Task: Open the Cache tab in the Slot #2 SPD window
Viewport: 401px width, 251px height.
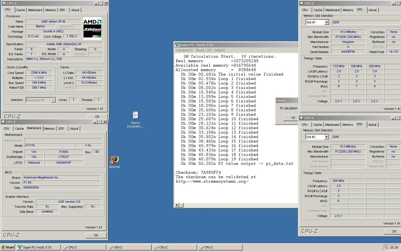Action: (317, 125)
